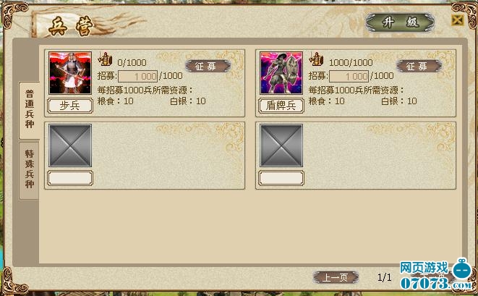478x296 pixels.
Task: Click 征募 to recruit 盾牌兵
Action: coord(419,66)
